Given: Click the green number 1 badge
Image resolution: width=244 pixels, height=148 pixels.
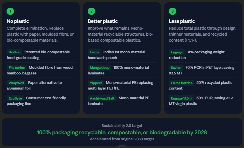Looking at the screenshot, I should 10,11.
